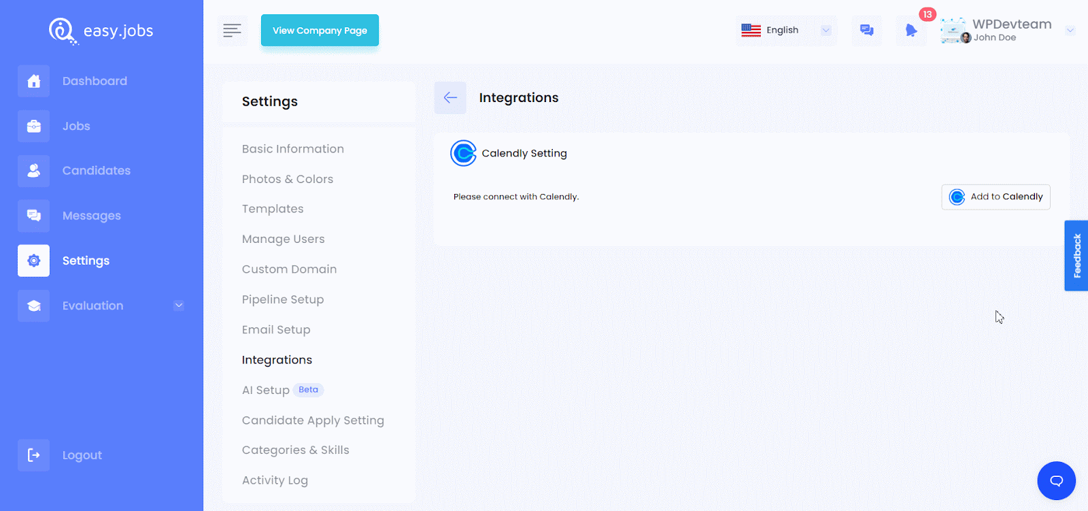The image size is (1088, 511).
Task: Go to Dashboard in sidebar
Action: pos(95,81)
